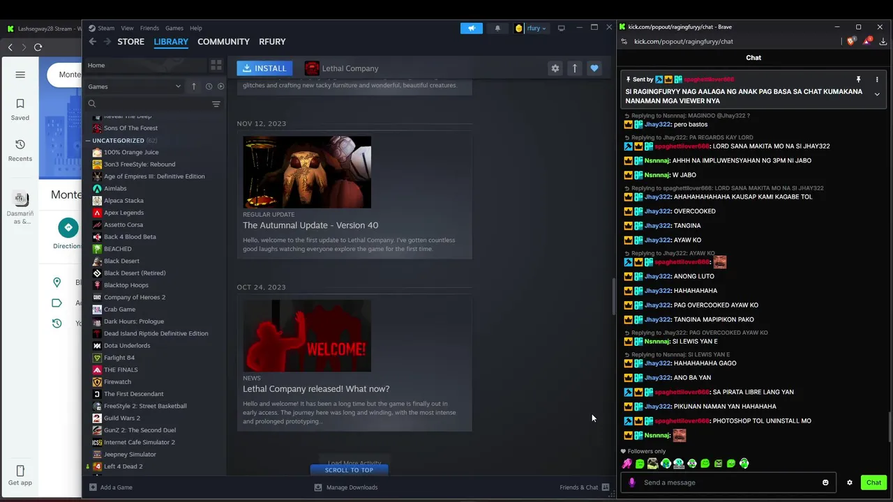This screenshot has width=893, height=502.
Task: Open the hamburger menu in Maps window
Action: click(x=20, y=75)
